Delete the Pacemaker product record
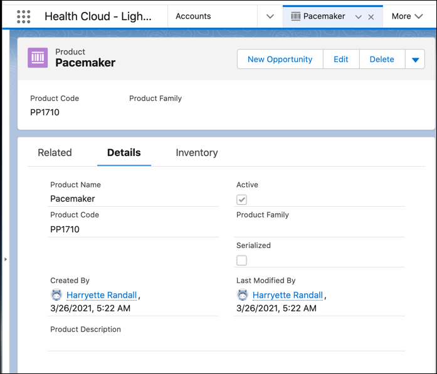This screenshot has width=437, height=374. click(382, 60)
